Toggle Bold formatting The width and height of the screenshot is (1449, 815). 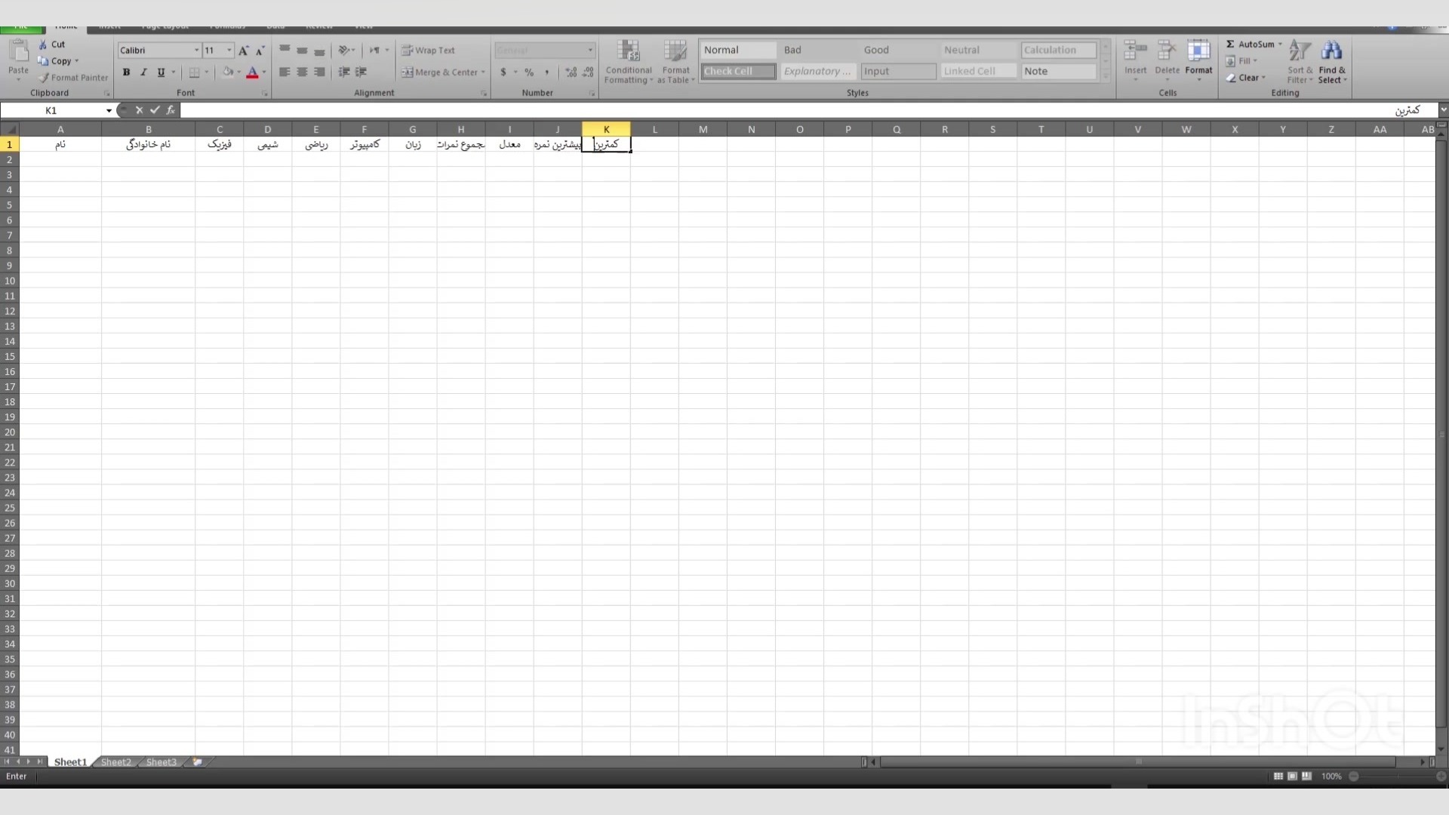pos(126,72)
